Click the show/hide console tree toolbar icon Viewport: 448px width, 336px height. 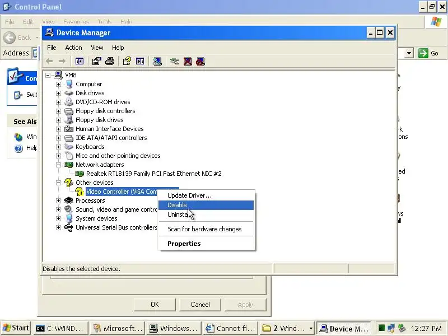pyautogui.click(x=79, y=61)
